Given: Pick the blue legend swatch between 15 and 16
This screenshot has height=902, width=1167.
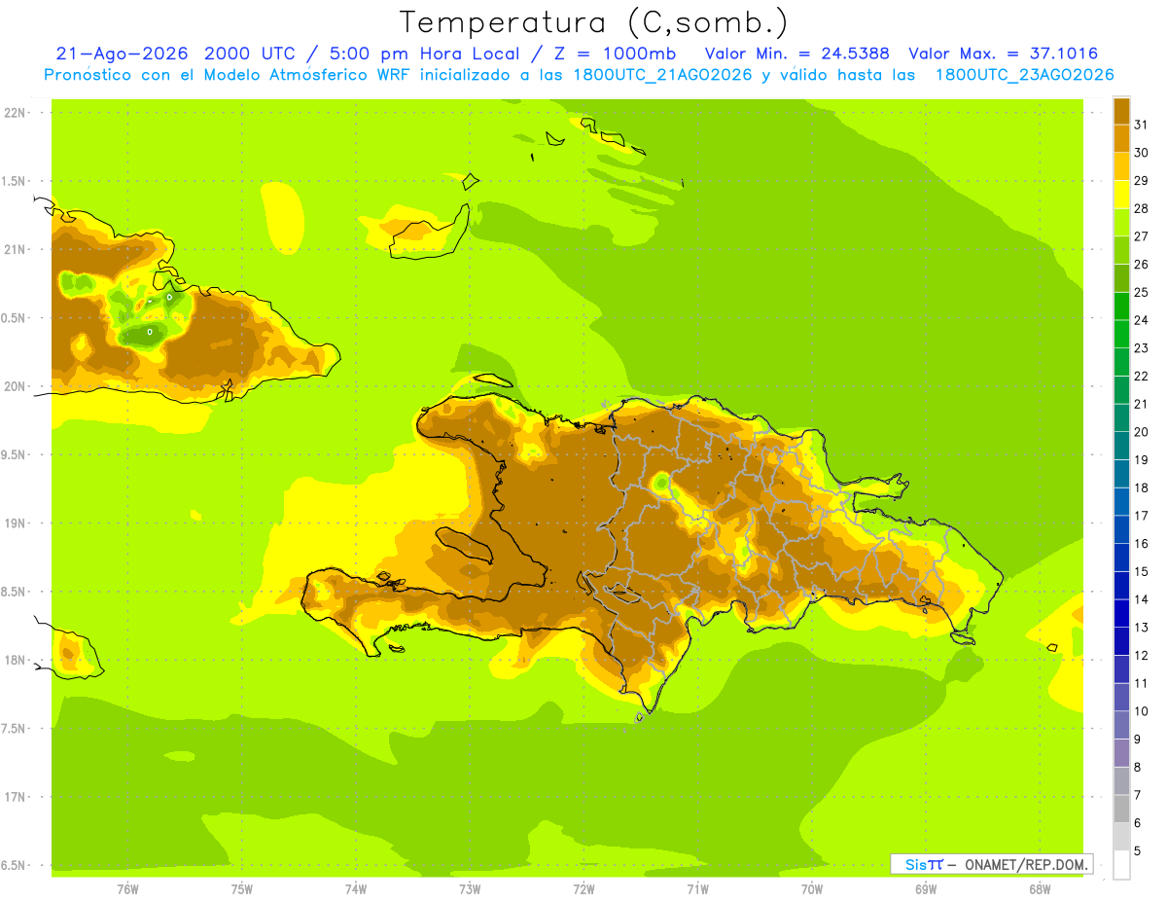Looking at the screenshot, I should click(x=1121, y=558).
